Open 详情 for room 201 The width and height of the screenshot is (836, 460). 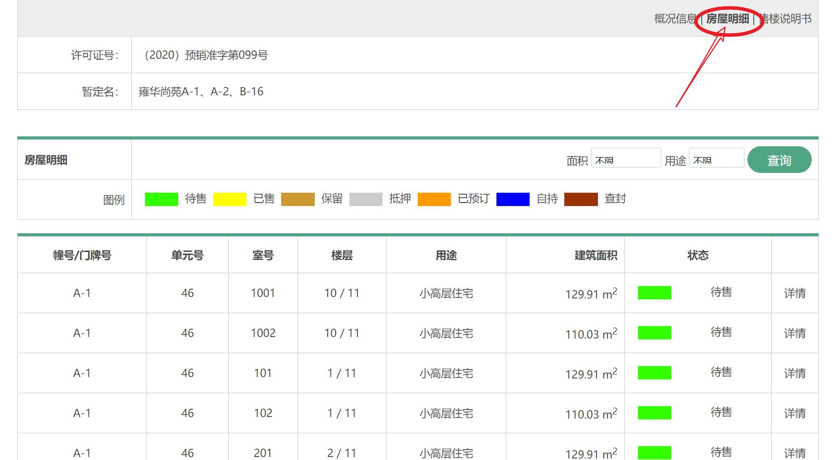tap(794, 453)
